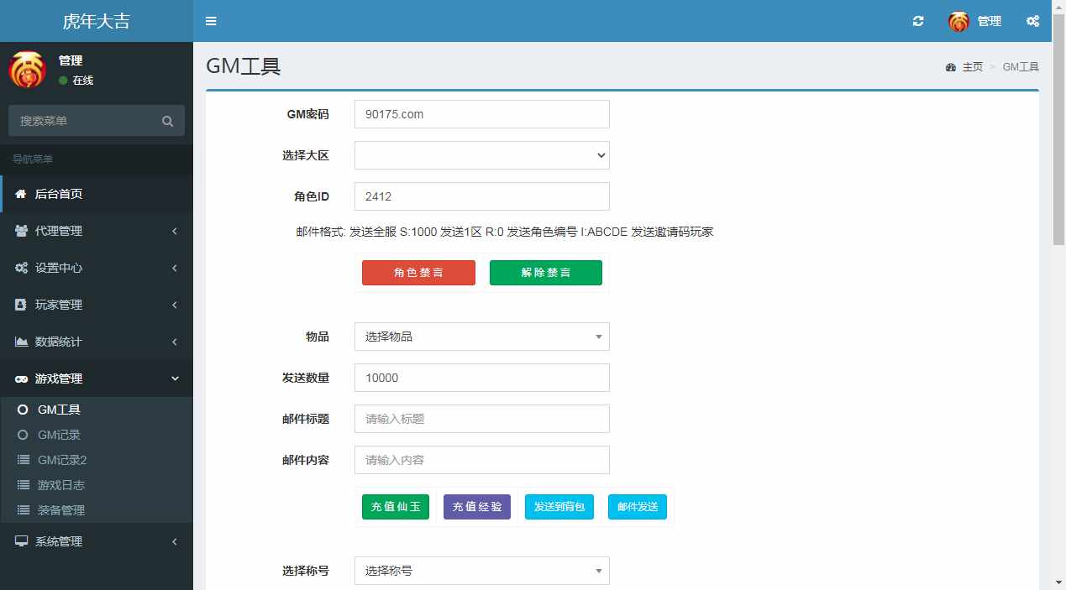The height and width of the screenshot is (590, 1066).
Task: Click the search magnifier icon in sidebar
Action: [x=167, y=121]
